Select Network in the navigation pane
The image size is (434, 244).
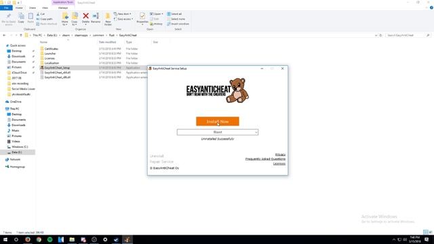click(15, 159)
